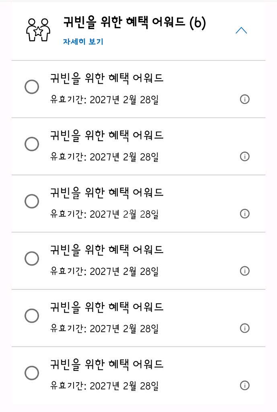The image size is (277, 412).
Task: Open info icon for the third award
Action: (244, 214)
